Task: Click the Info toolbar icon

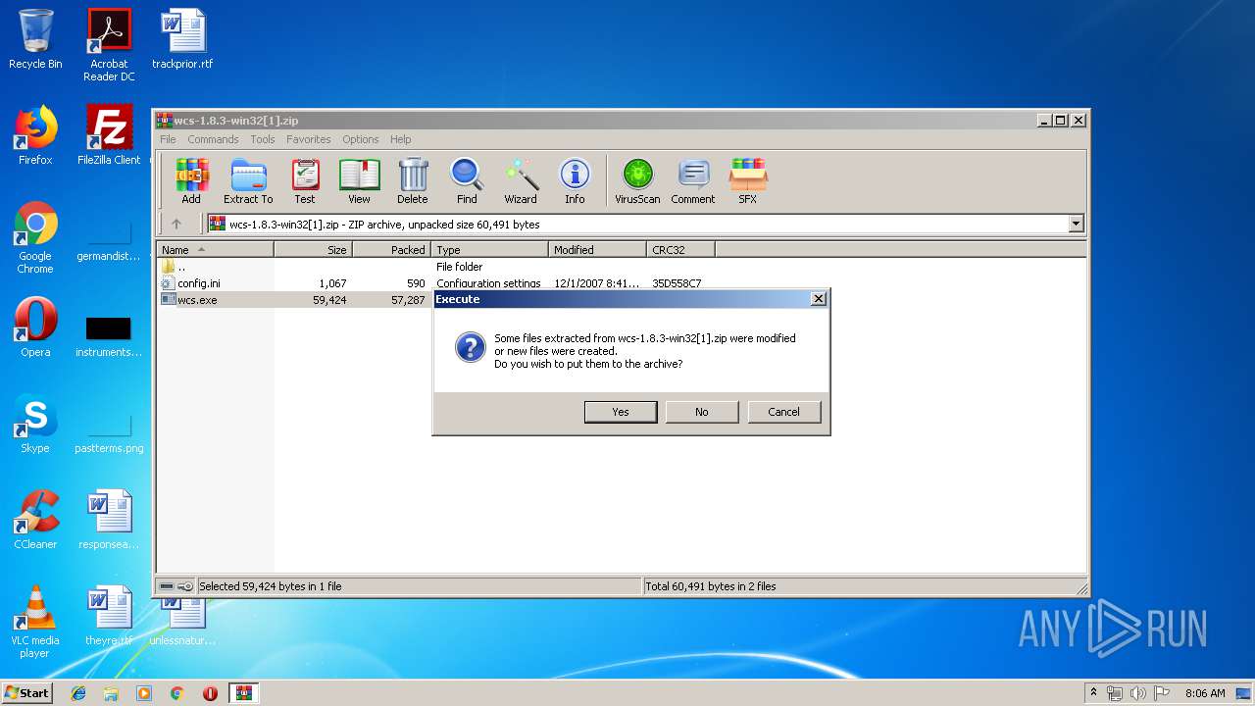Action: point(575,181)
